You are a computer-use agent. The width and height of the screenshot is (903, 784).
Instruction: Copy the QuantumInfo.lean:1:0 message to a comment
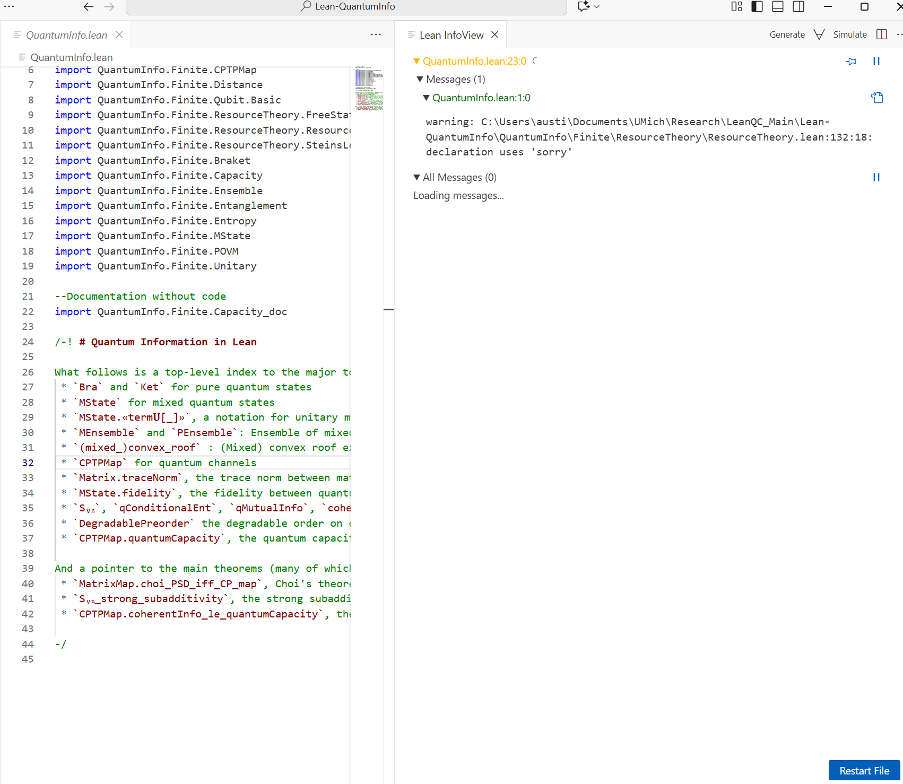[x=877, y=98]
